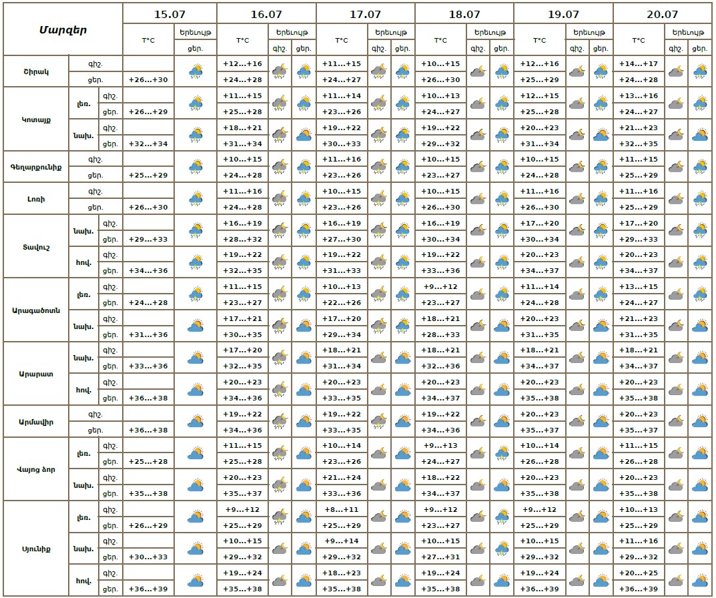716x598 pixels.
Task: Select Արմավիր night weather icon for 18.07
Action: point(477,422)
